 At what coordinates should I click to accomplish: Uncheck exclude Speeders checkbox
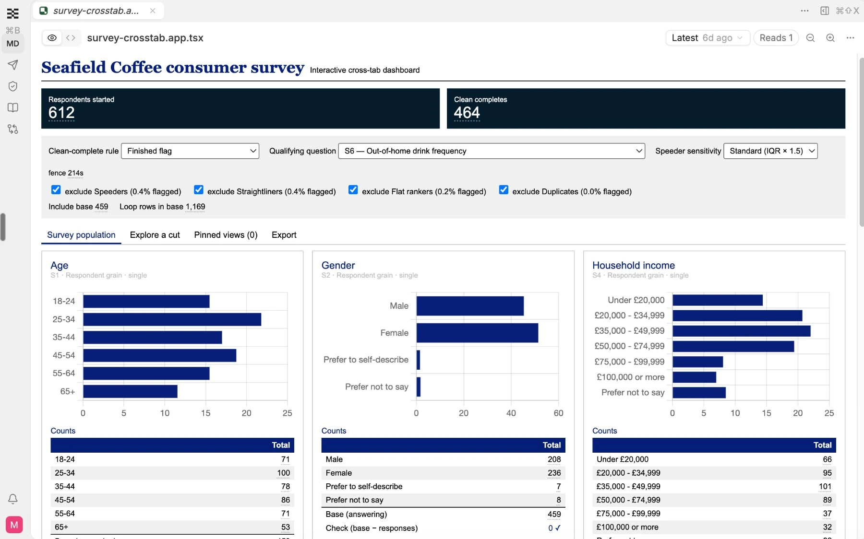click(x=56, y=190)
